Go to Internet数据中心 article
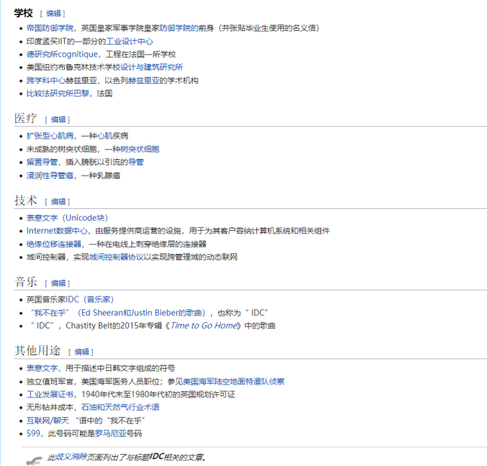 tap(58, 231)
